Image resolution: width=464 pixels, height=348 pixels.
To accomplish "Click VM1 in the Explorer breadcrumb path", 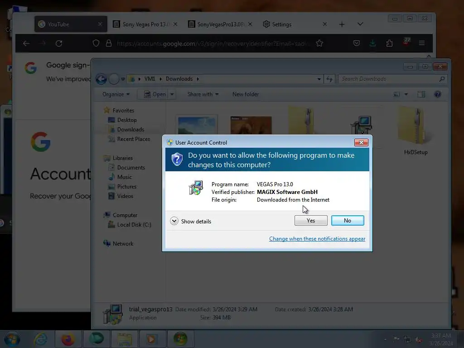I will tap(150, 79).
